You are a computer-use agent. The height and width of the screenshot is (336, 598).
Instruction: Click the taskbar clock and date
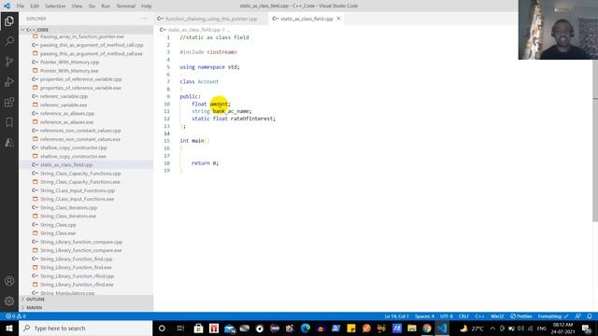coord(562,328)
